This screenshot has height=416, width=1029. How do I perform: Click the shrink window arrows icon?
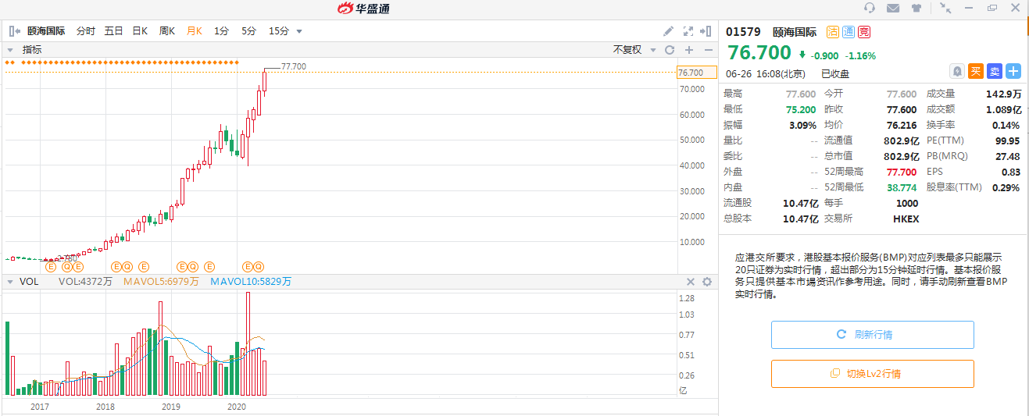click(x=945, y=8)
